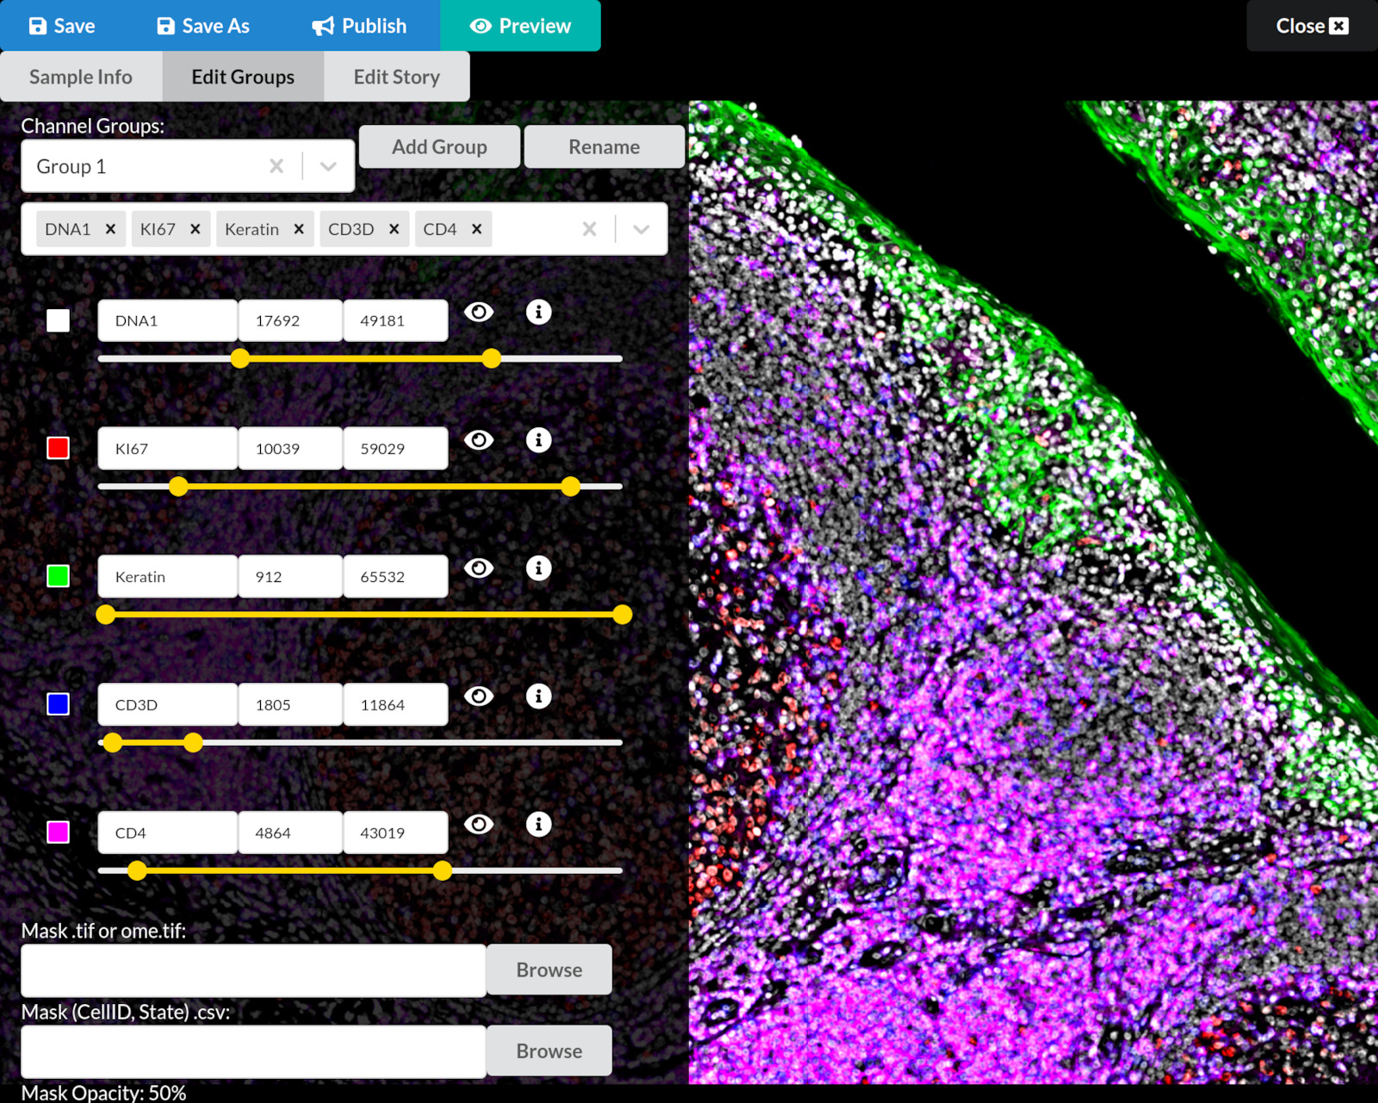The image size is (1378, 1103).
Task: Edit Keratin maximum value 65532
Action: (x=395, y=577)
